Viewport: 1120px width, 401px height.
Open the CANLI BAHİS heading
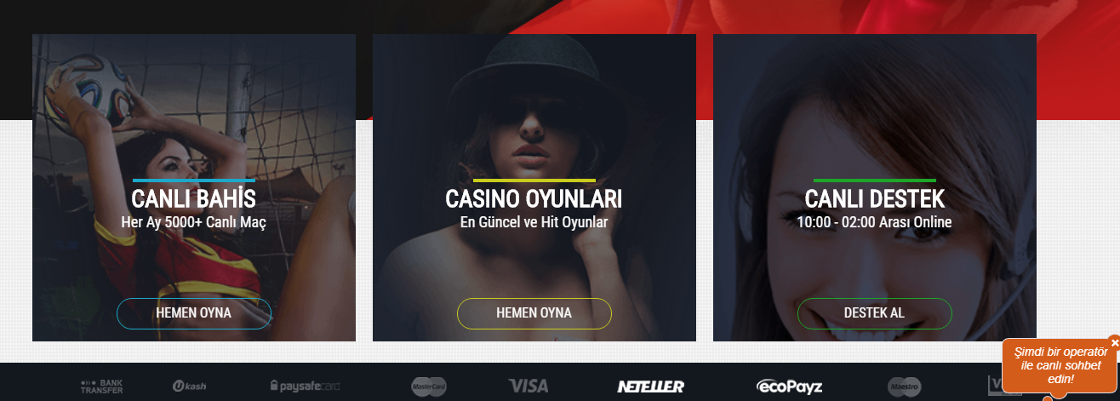194,199
